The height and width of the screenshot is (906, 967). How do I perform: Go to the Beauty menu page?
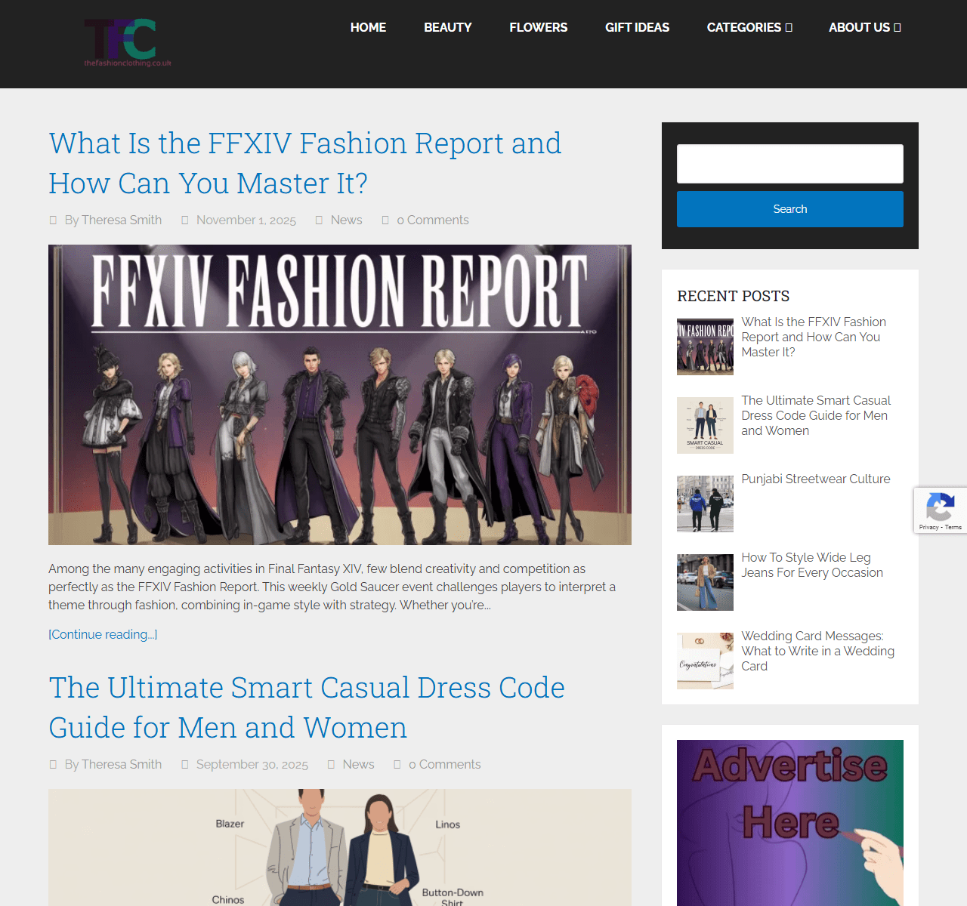tap(447, 27)
